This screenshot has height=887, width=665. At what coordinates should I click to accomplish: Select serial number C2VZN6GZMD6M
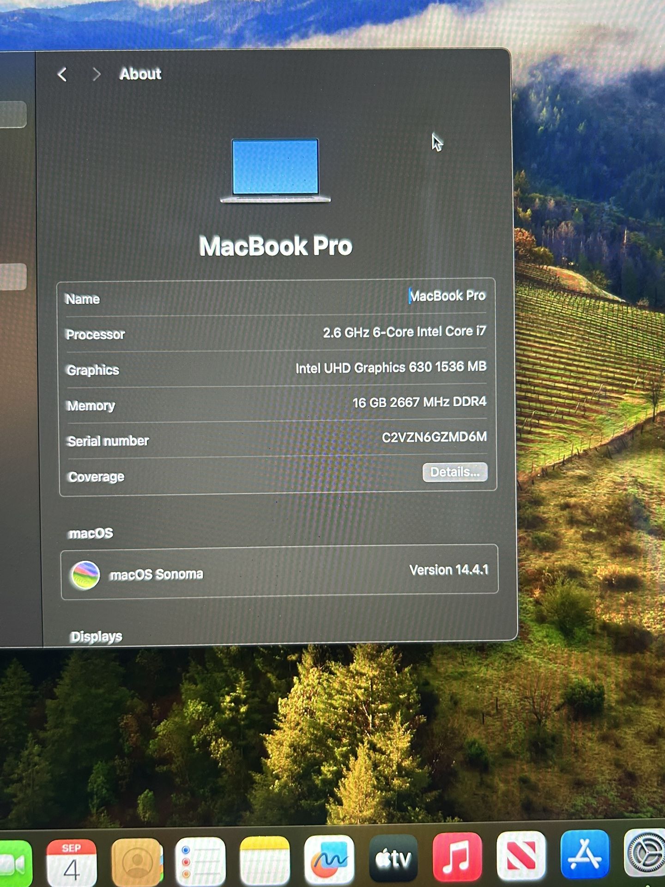pyautogui.click(x=434, y=437)
